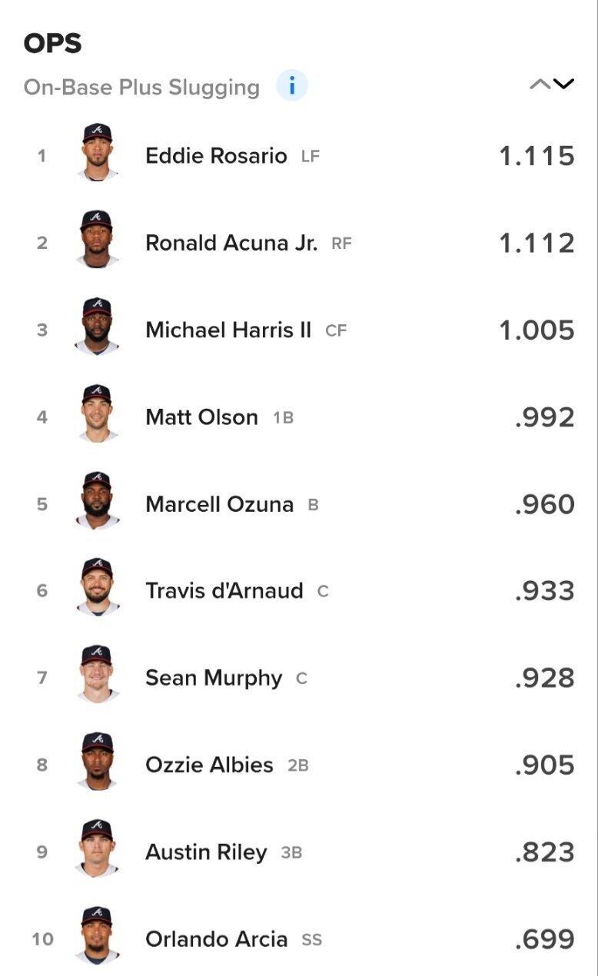Select Michael Harris II's 1.005 OPS value

pyautogui.click(x=537, y=330)
